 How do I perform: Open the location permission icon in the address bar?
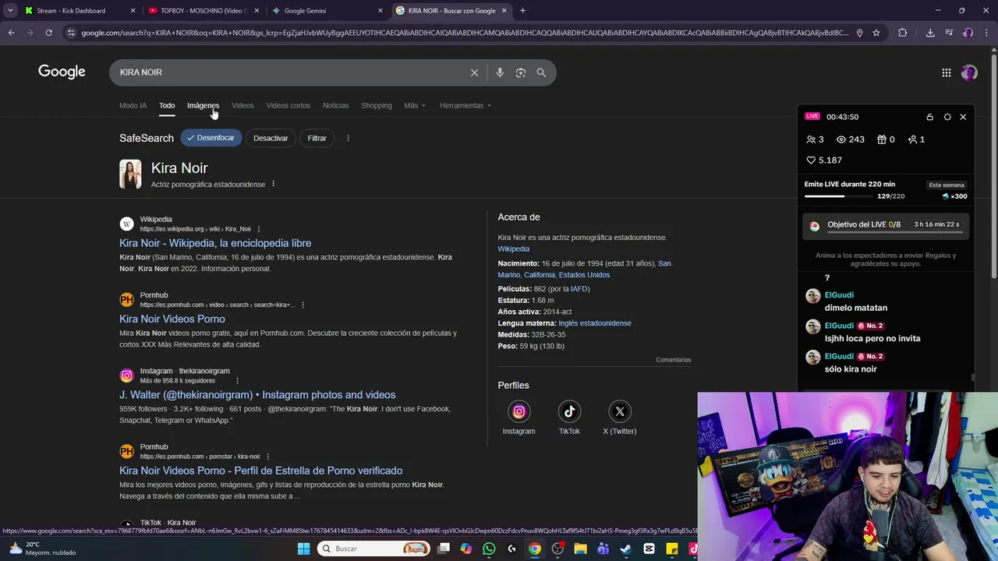859,33
